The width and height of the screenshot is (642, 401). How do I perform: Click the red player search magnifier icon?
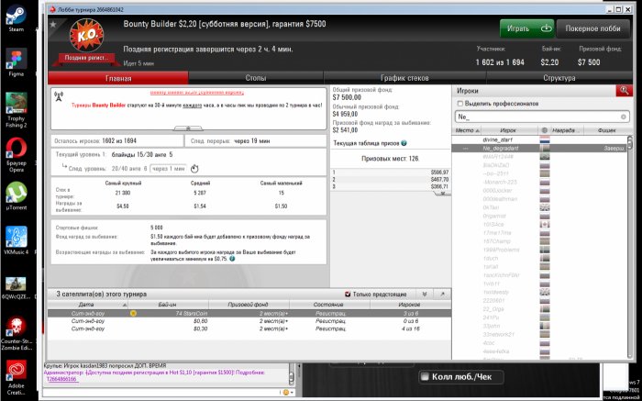point(624,91)
